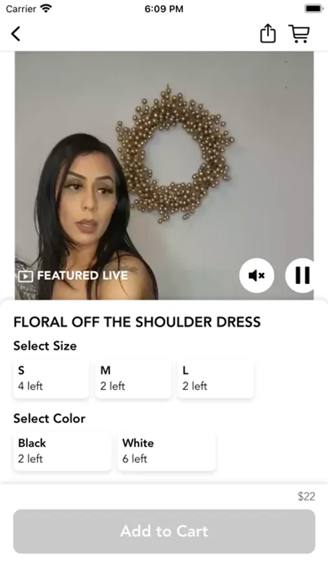Select the Black color option
328x582 pixels.
62,451
